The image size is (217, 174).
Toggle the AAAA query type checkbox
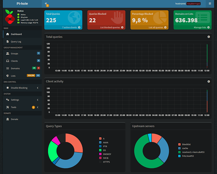coord(100,142)
